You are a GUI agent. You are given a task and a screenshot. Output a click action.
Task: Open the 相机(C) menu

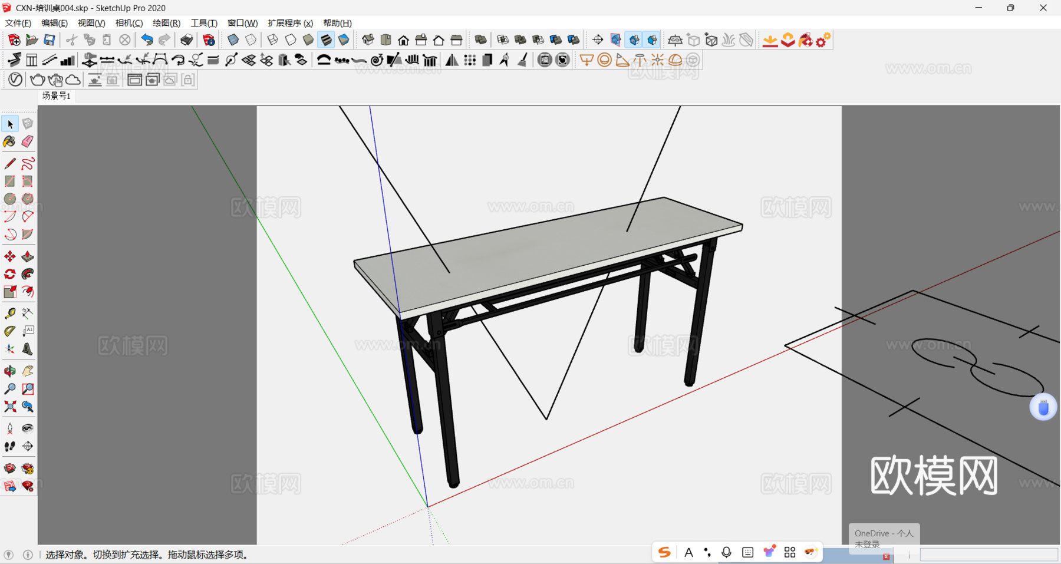pyautogui.click(x=129, y=23)
